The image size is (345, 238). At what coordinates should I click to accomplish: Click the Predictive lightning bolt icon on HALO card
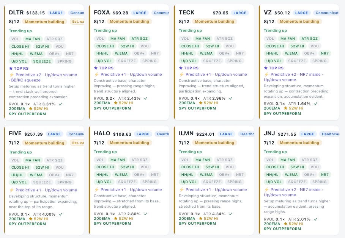click(x=96, y=189)
